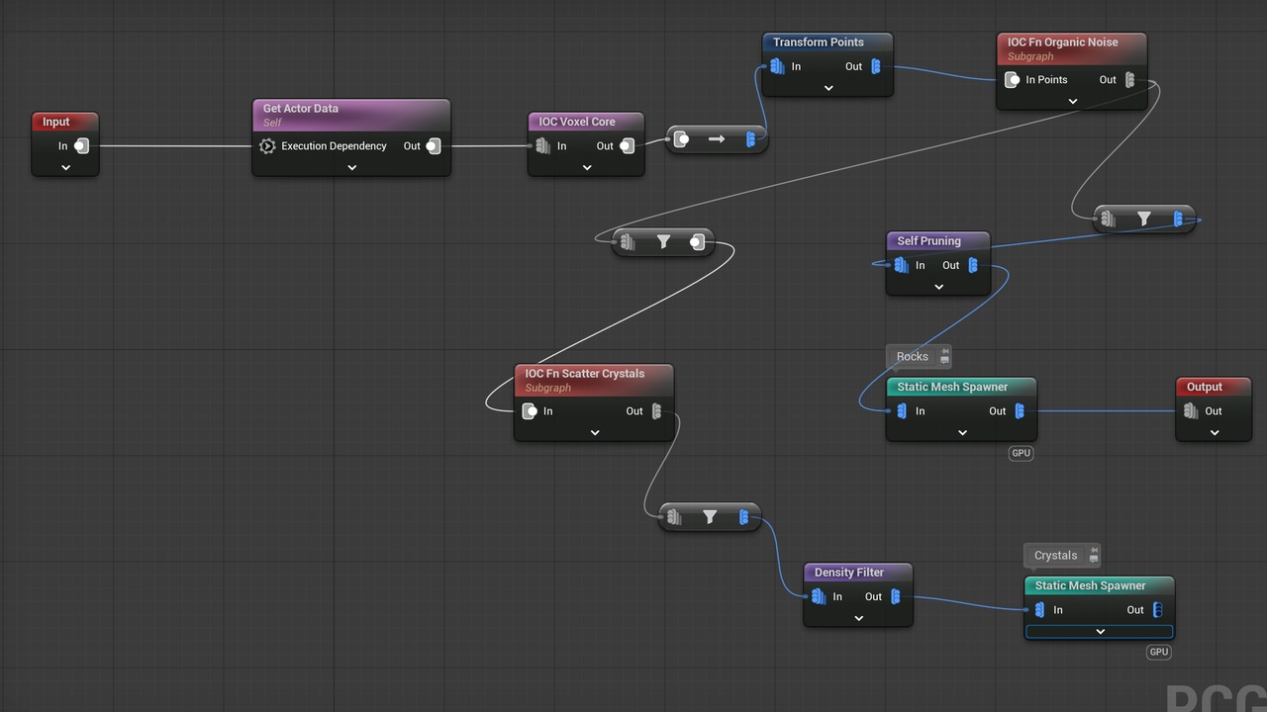Select the filter node feeding Self Pruning

click(1144, 220)
